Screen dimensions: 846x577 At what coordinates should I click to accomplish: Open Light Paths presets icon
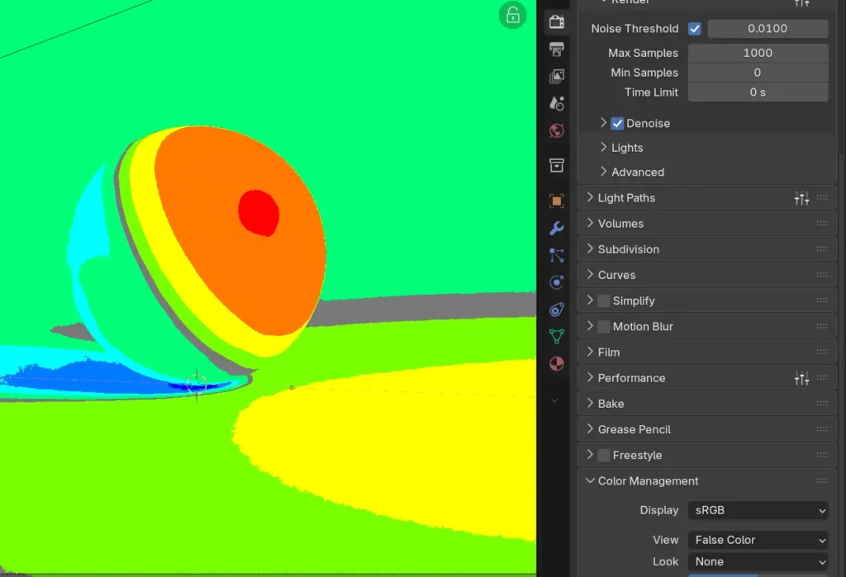pyautogui.click(x=801, y=198)
